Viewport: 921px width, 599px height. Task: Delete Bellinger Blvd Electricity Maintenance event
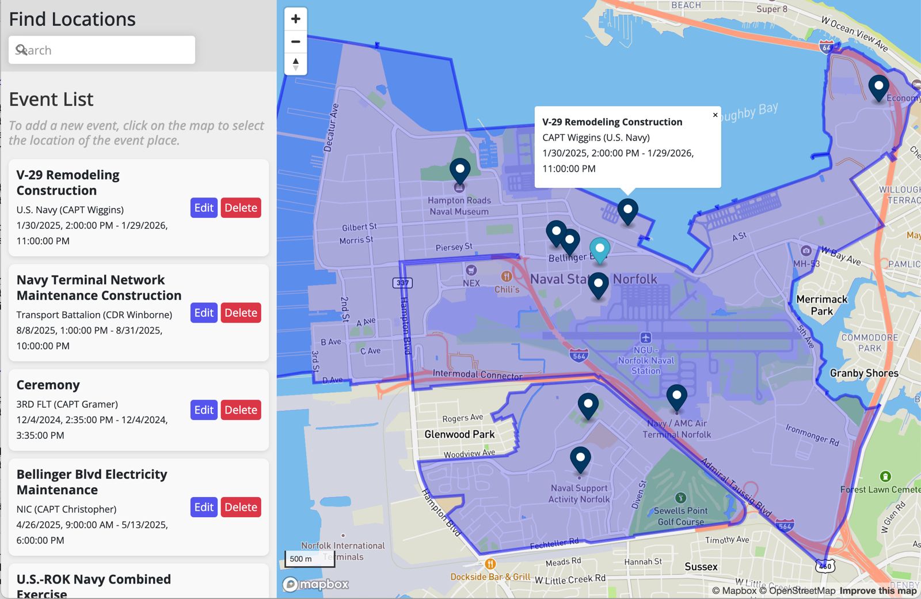[x=241, y=507]
